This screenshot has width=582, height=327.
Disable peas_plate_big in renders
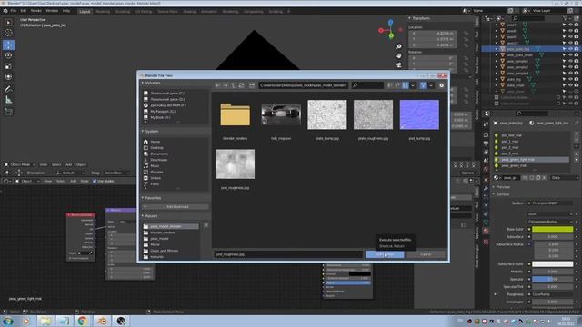(577, 49)
